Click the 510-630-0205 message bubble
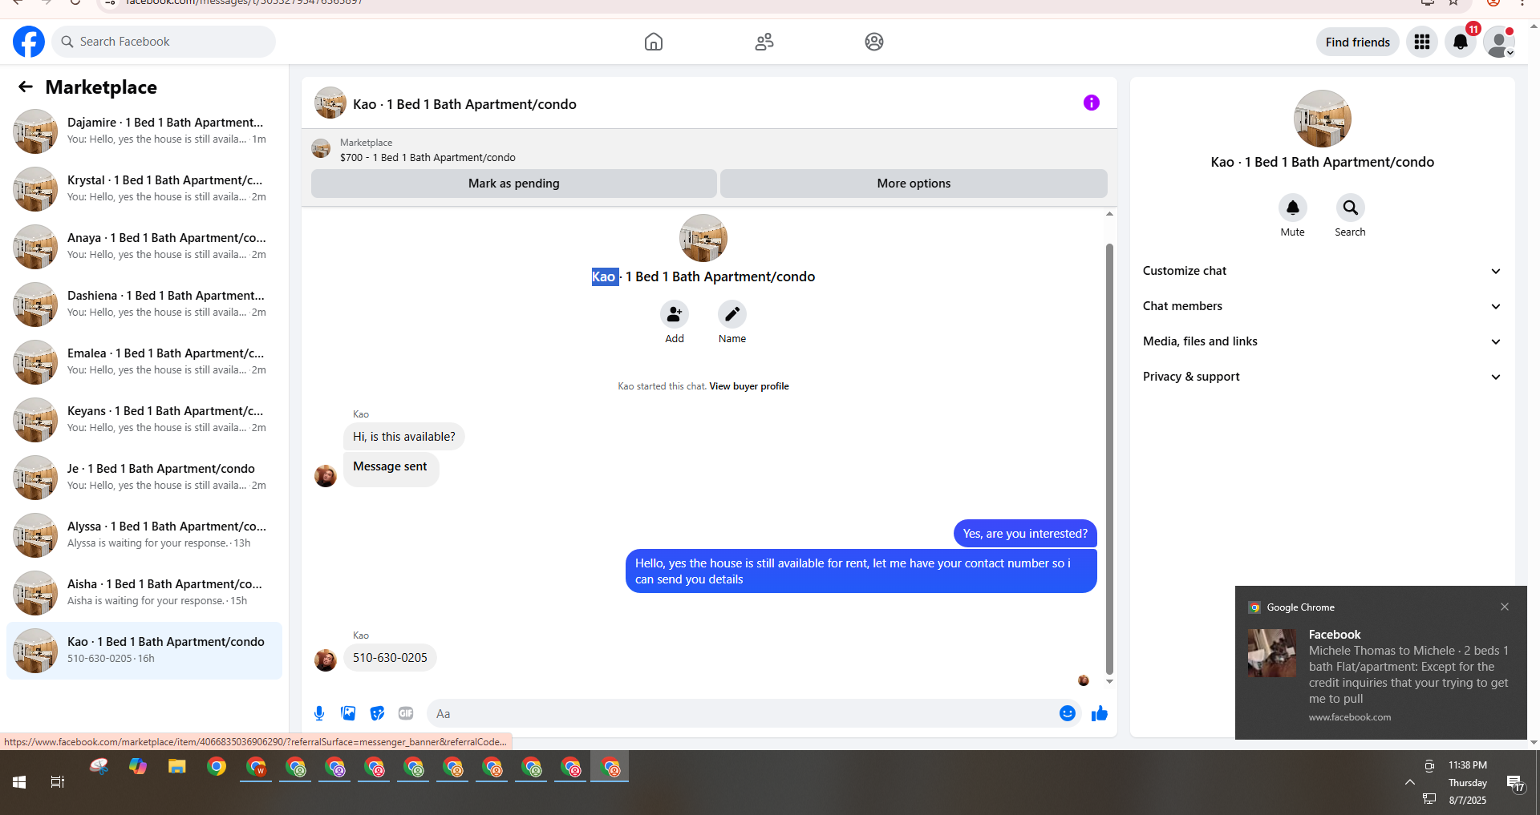 click(x=391, y=658)
